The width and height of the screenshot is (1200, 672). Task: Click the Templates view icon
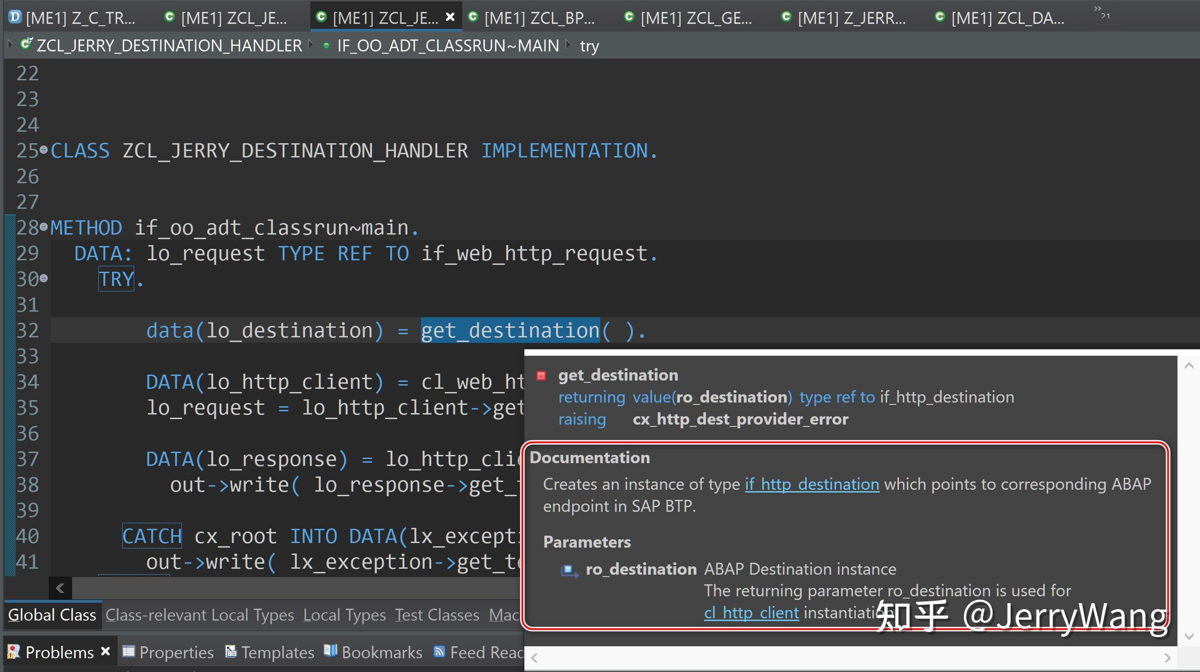point(232,652)
